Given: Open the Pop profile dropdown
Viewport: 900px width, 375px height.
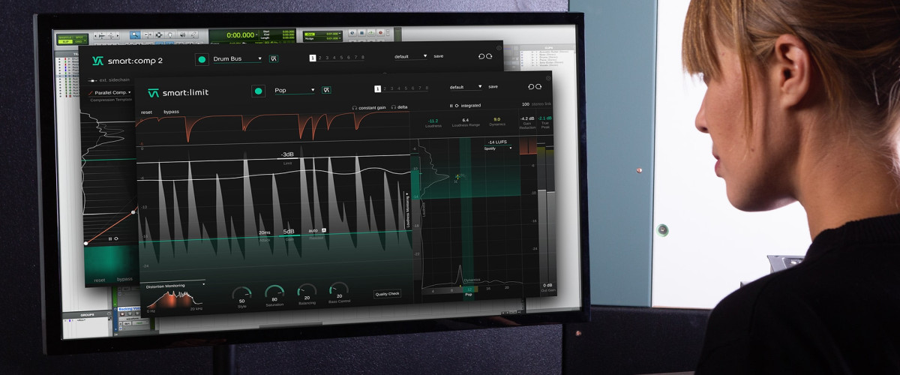Looking at the screenshot, I should point(295,91).
